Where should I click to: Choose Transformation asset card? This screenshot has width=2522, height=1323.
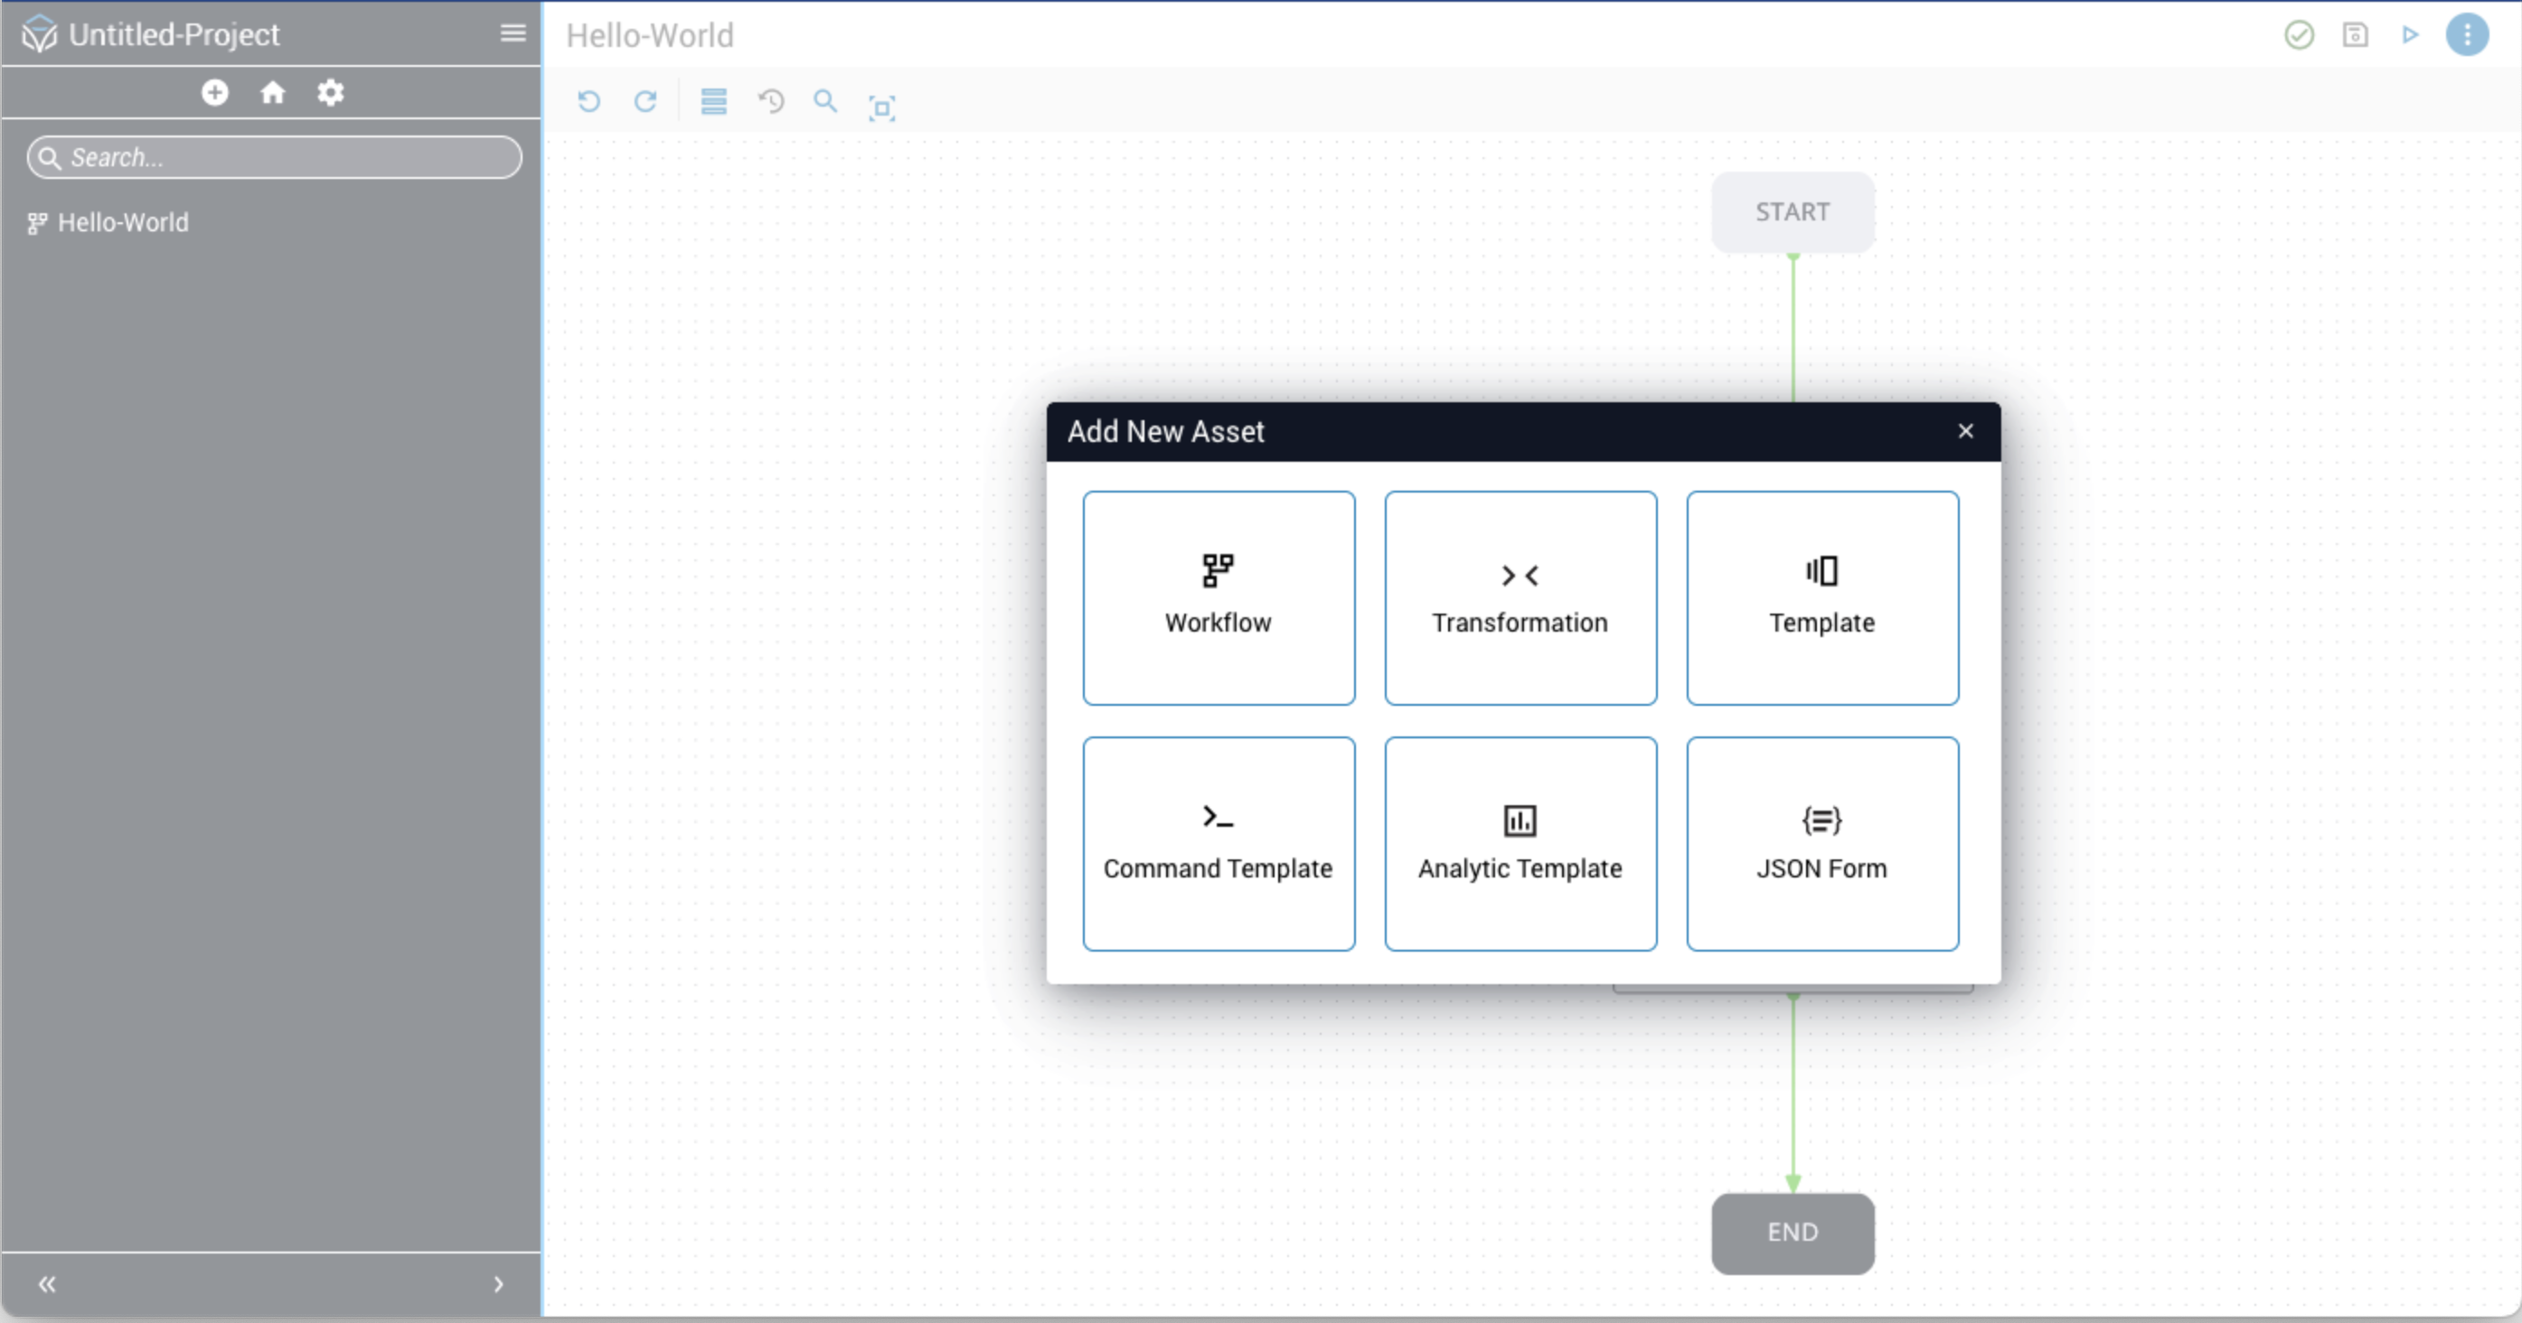[x=1520, y=598]
